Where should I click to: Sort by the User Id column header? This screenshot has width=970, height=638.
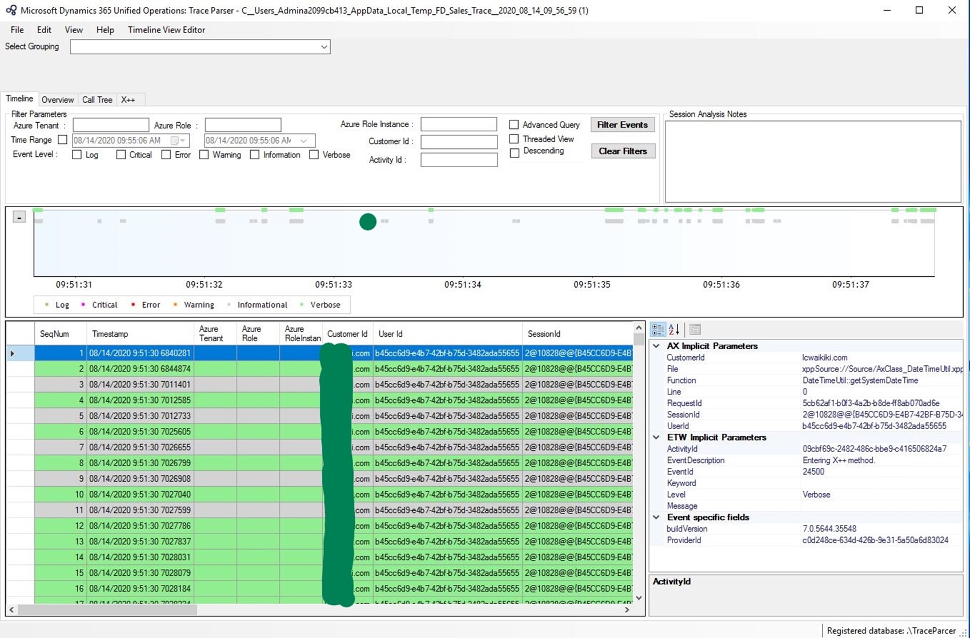(447, 334)
